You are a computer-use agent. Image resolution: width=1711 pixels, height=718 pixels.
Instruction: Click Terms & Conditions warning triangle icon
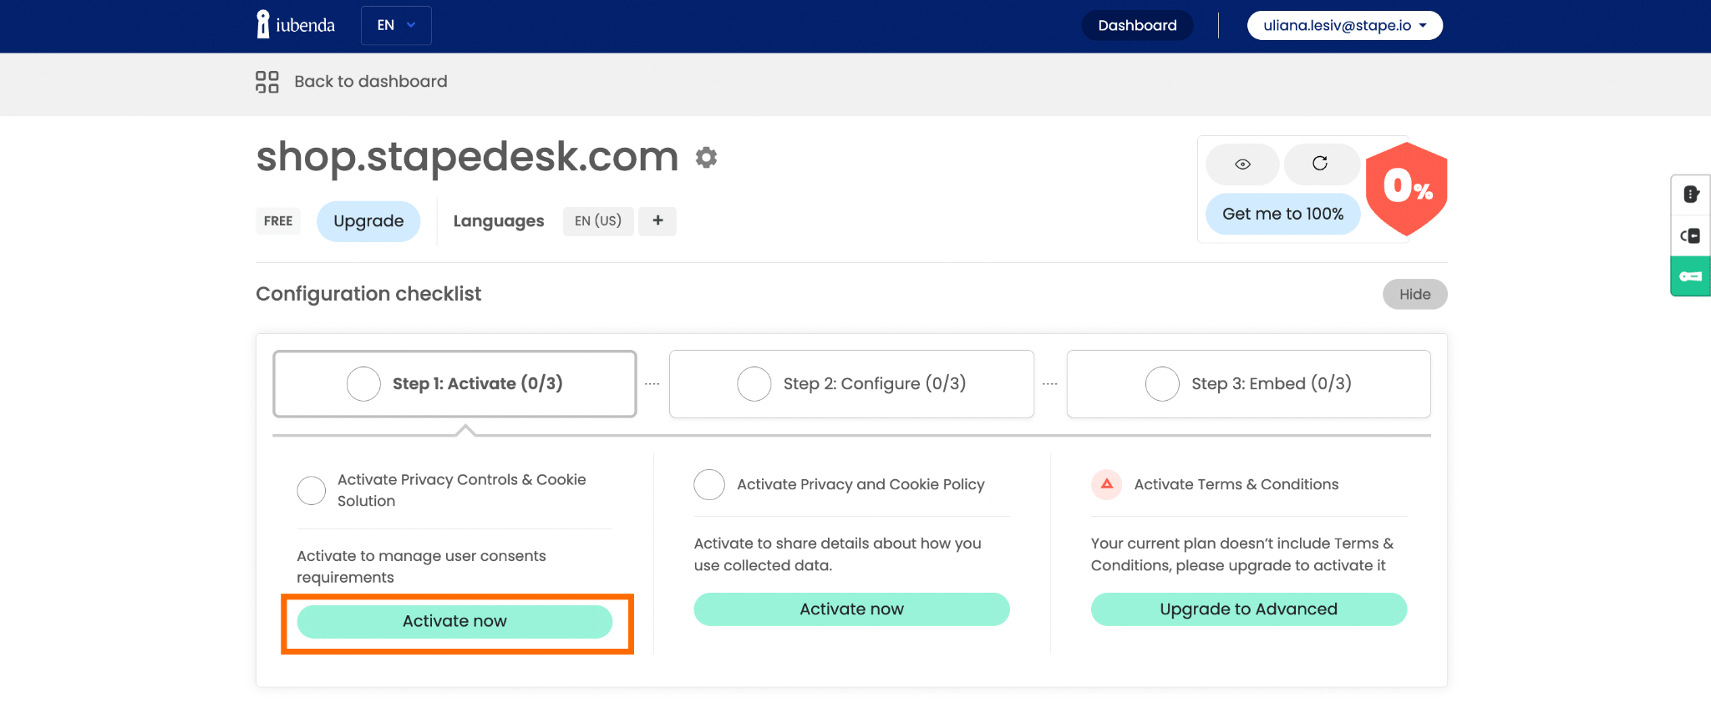pos(1107,484)
